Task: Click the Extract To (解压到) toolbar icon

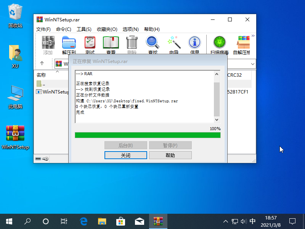Action: [69, 45]
